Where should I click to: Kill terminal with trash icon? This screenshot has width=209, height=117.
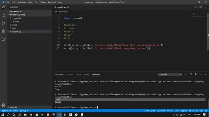(196, 74)
